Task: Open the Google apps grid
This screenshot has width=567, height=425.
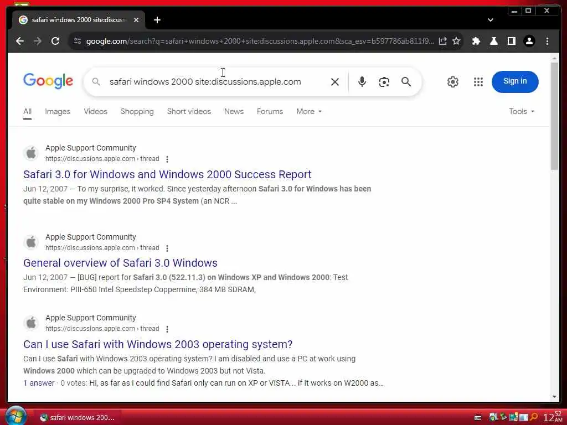Action: (478, 82)
